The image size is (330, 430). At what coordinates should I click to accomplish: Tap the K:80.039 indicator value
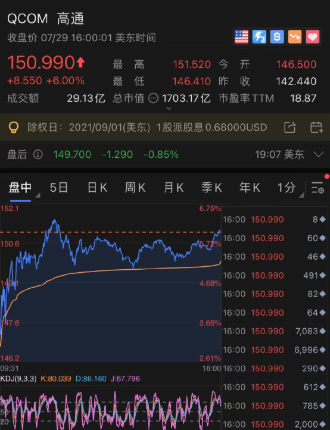click(56, 379)
